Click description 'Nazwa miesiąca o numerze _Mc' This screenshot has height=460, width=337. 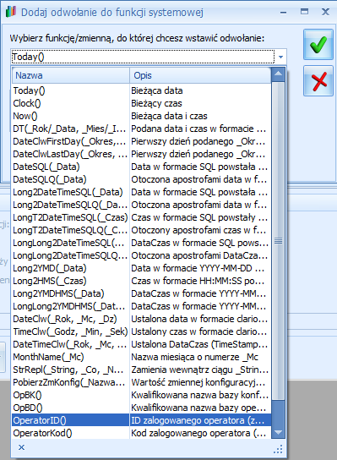tap(194, 357)
